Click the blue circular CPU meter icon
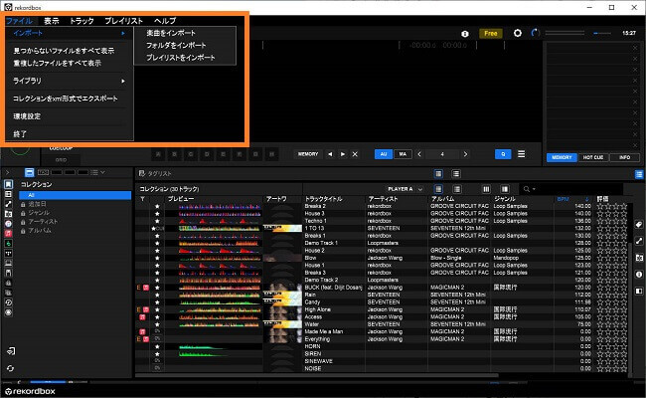The width and height of the screenshot is (646, 398). pos(535,33)
